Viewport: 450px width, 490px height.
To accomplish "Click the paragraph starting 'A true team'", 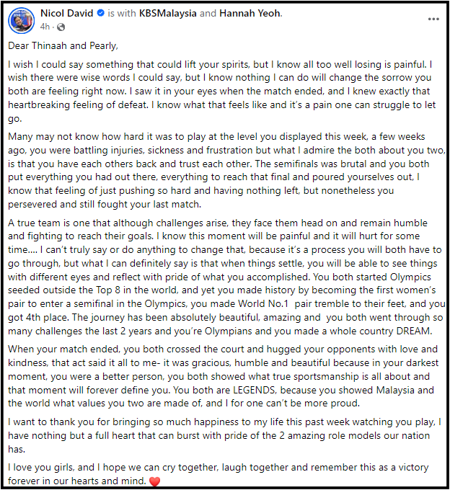I will [x=226, y=277].
